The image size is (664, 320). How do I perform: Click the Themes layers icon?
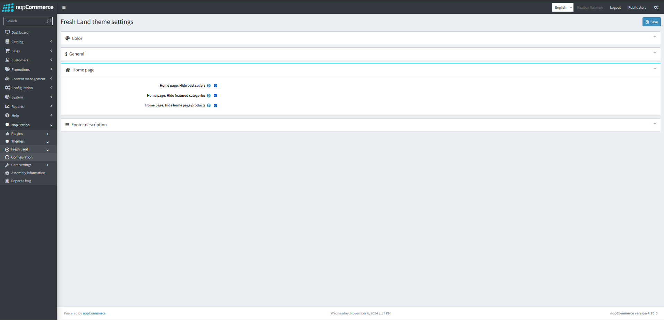click(x=7, y=141)
